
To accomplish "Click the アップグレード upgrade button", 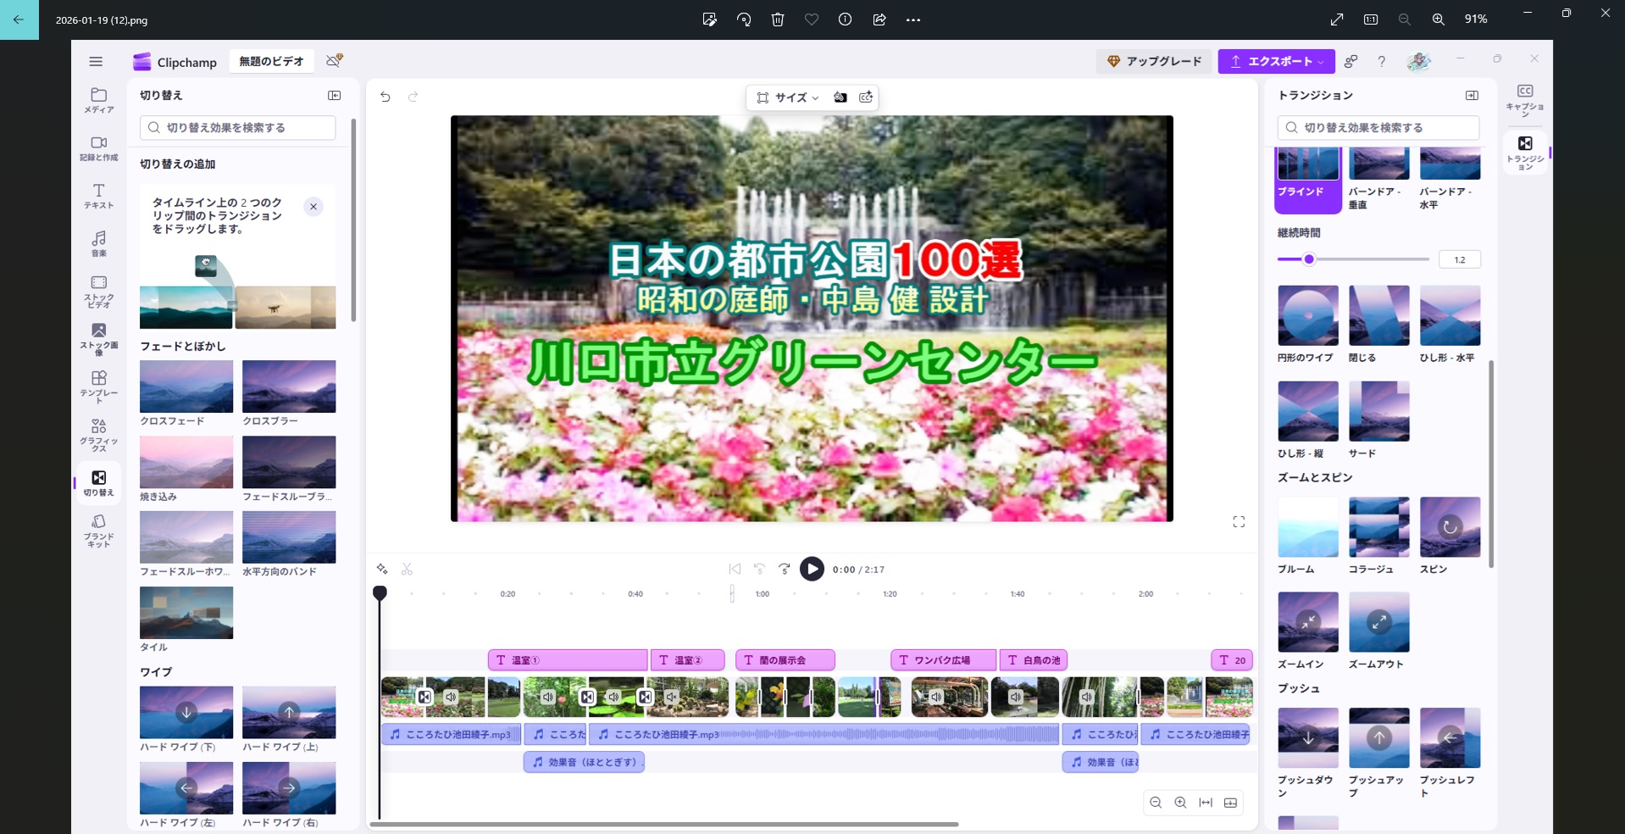I will pos(1154,61).
